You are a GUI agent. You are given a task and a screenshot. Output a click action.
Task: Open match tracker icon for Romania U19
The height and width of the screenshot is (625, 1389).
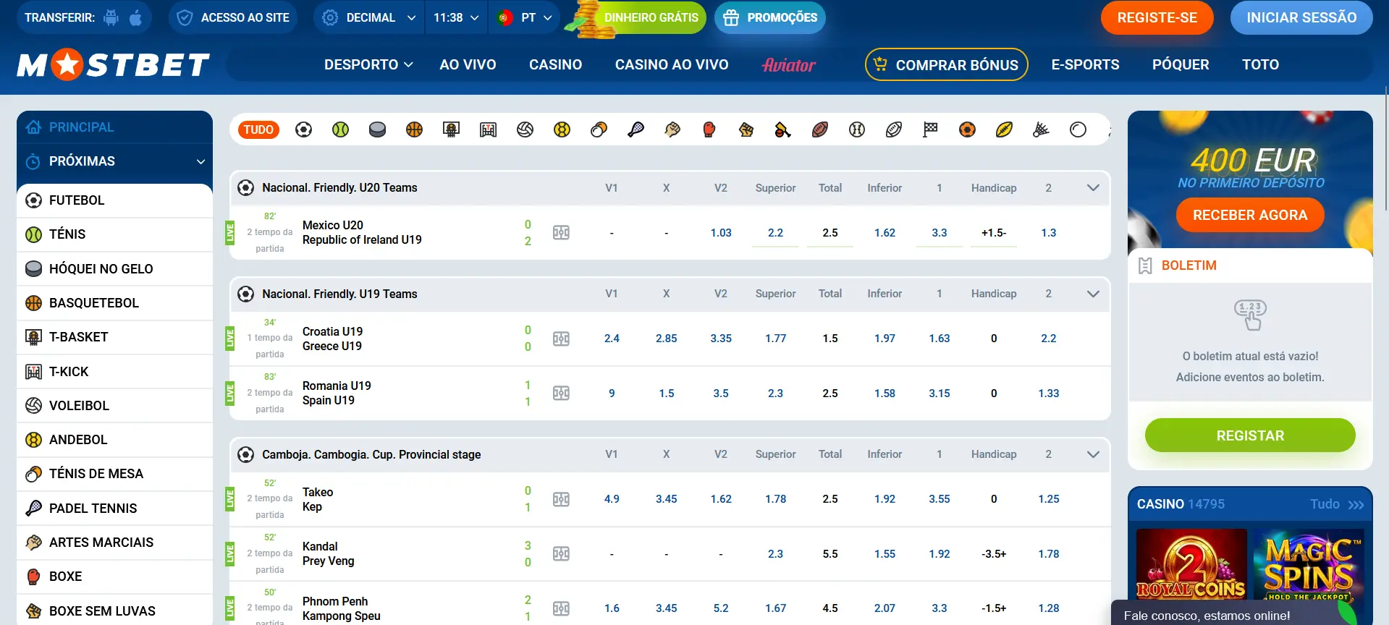point(562,393)
